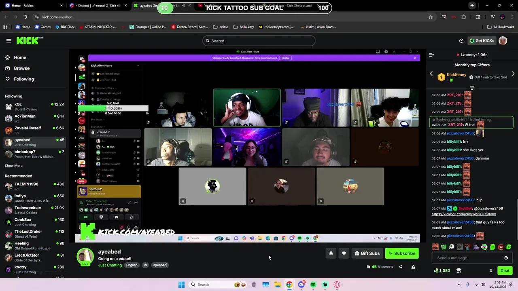This screenshot has width=518, height=291.
Task: Report the stream with warning icon
Action: [x=413, y=267]
